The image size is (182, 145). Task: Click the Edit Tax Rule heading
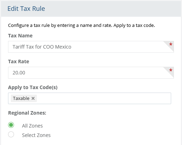(26, 9)
